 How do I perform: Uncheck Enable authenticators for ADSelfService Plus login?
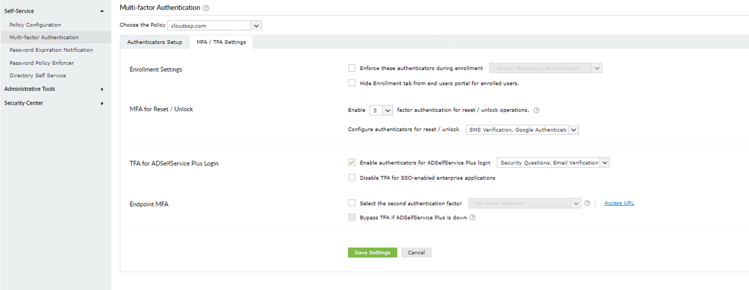pyautogui.click(x=352, y=163)
